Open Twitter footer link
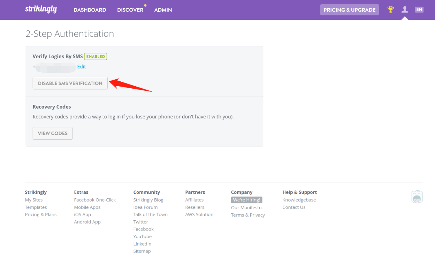Viewport: 435px width, 258px height. [141, 222]
